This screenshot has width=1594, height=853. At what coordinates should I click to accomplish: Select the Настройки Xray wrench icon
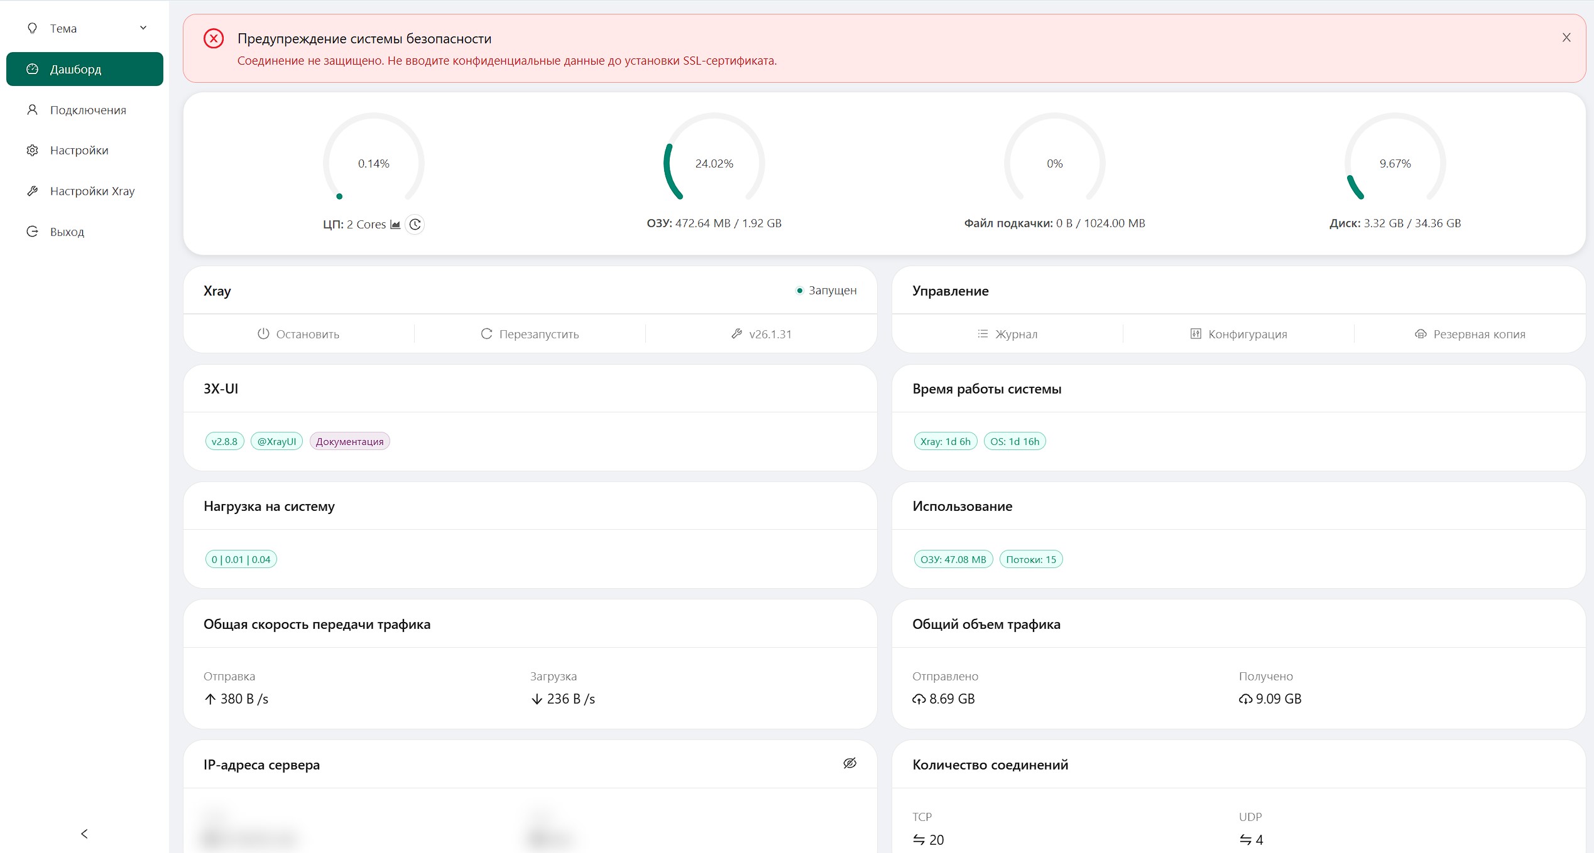click(32, 191)
